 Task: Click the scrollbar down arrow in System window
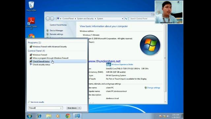coord(165,102)
